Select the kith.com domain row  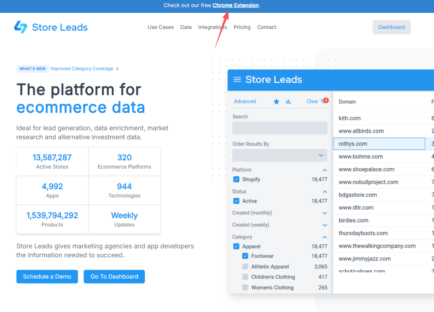[383, 118]
